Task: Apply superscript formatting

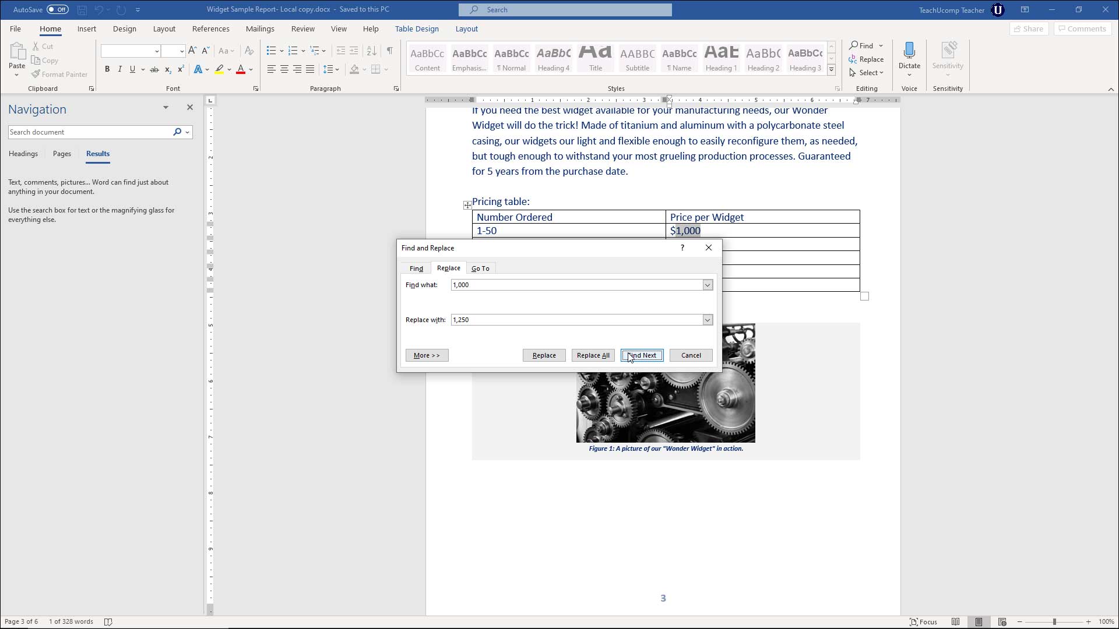Action: [181, 69]
